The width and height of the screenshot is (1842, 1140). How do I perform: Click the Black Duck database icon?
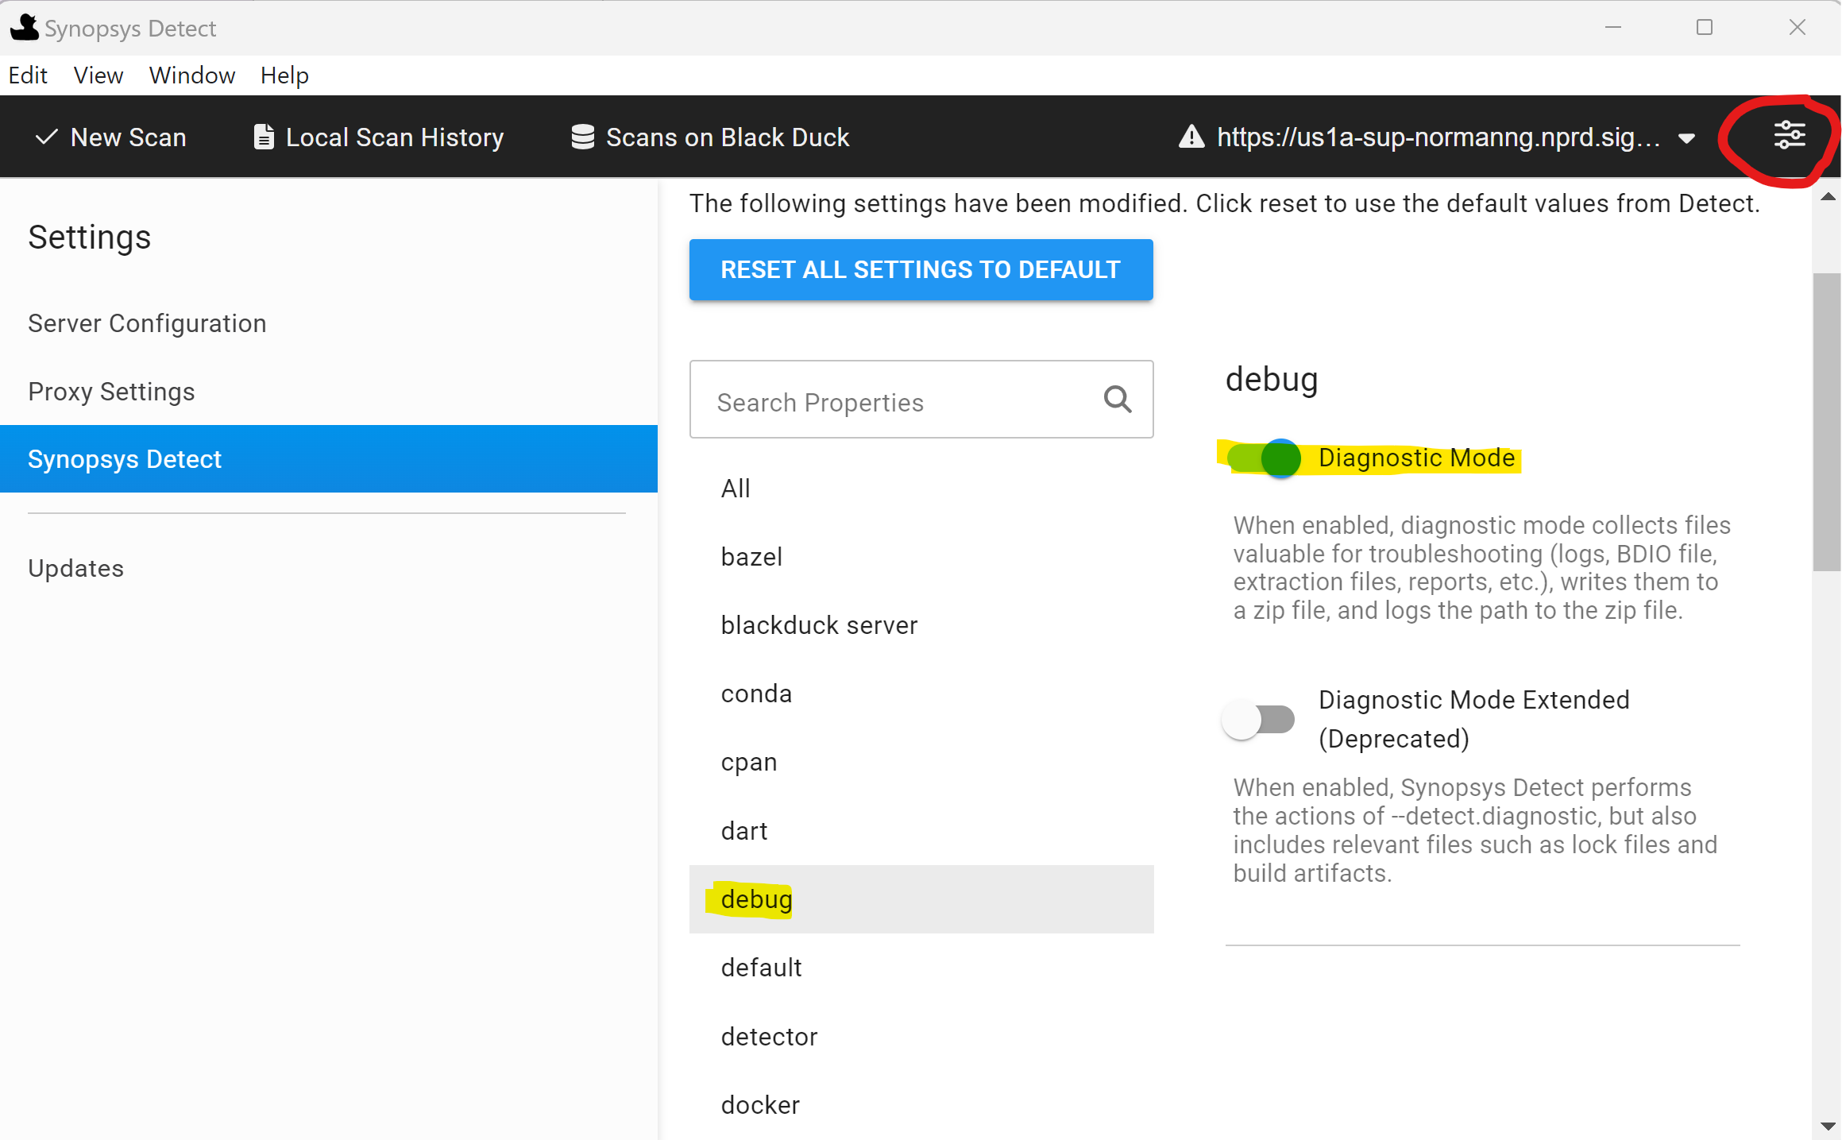(582, 137)
